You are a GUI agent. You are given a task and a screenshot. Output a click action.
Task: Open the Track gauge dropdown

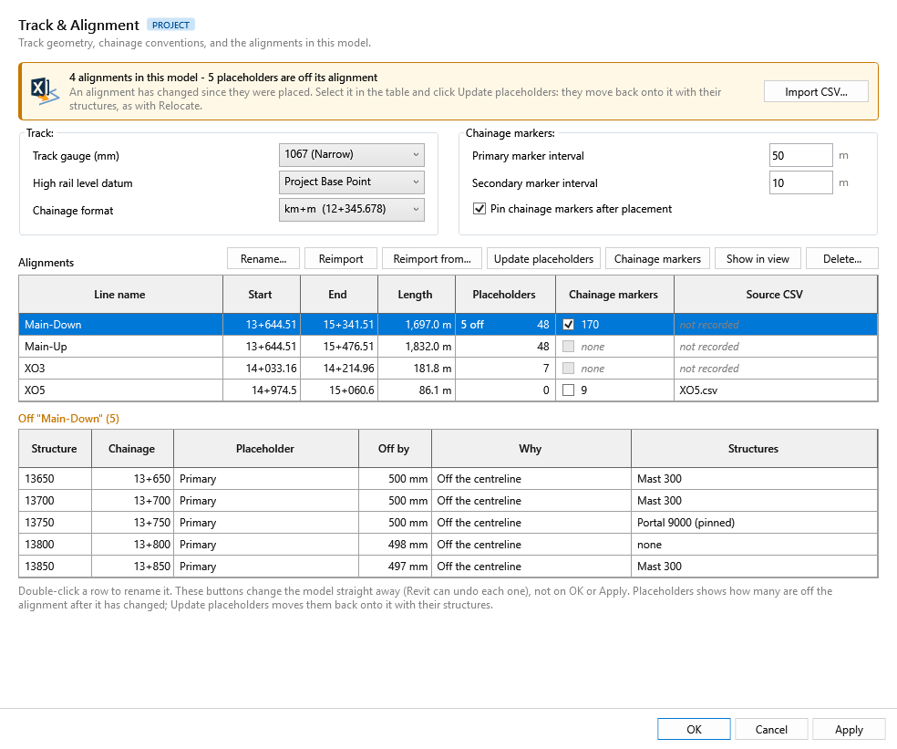click(x=351, y=154)
